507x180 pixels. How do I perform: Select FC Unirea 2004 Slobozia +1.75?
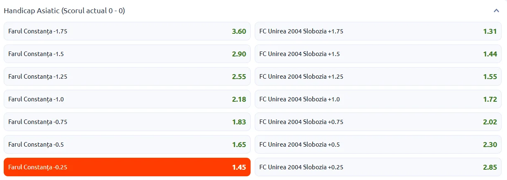point(378,31)
